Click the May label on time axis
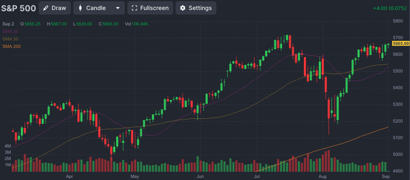The width and height of the screenshot is (410, 180). (134, 176)
